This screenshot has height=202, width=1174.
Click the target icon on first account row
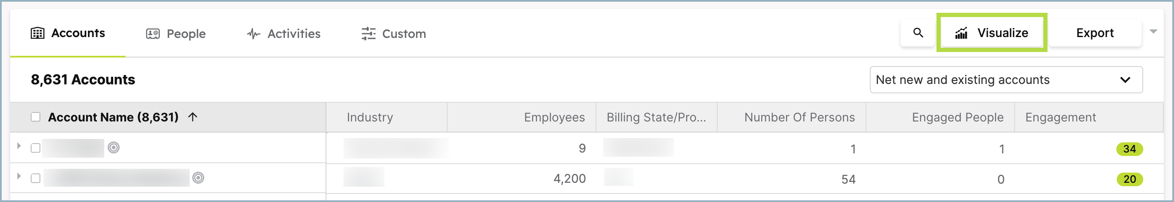point(114,147)
